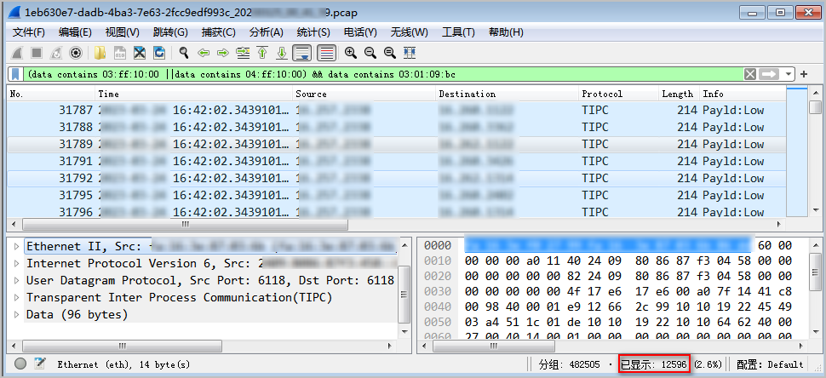Select packet number 31791
This screenshot has width=826, height=378.
[x=396, y=161]
